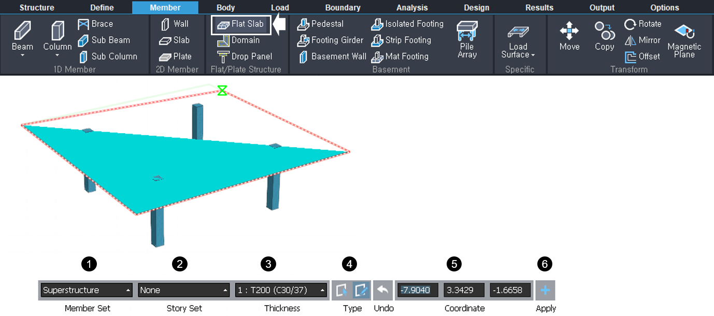The image size is (714, 316).
Task: Switch to the Analysis tab
Action: pyautogui.click(x=412, y=8)
